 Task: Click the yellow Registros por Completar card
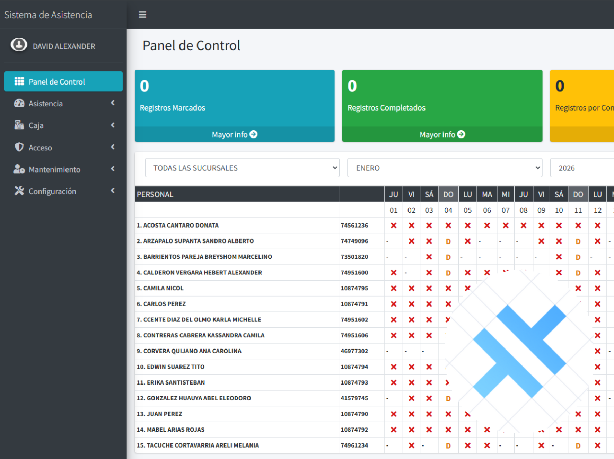582,100
